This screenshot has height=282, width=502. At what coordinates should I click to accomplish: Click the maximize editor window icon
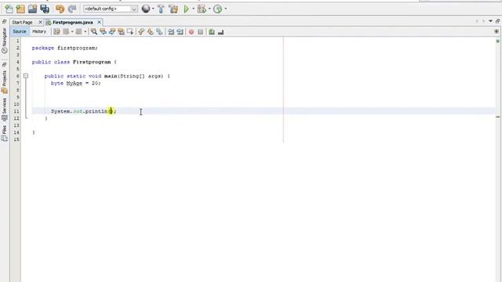pyautogui.click(x=497, y=21)
